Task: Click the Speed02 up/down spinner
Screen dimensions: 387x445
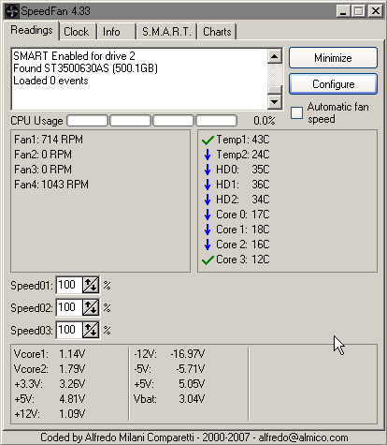Action: 91,307
